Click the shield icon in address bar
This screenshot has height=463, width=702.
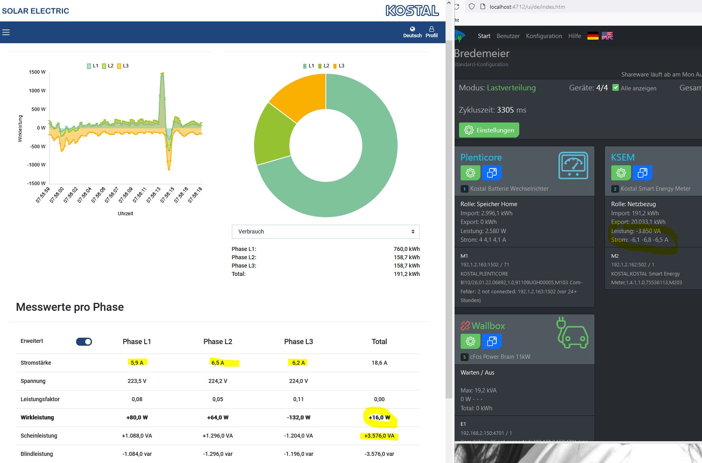point(471,7)
